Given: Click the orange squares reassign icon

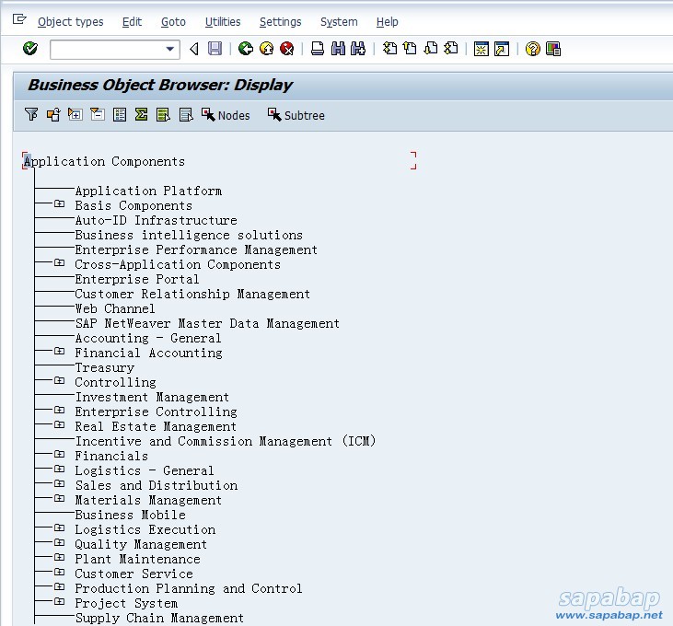Looking at the screenshot, I should [x=53, y=114].
